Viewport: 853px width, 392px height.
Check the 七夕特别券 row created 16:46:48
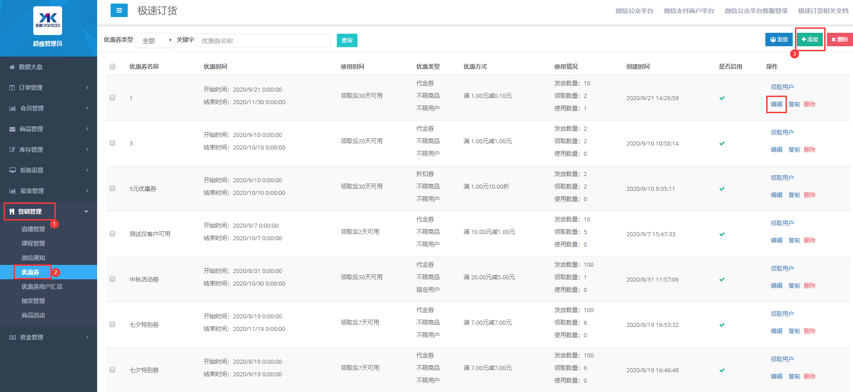pyautogui.click(x=112, y=370)
